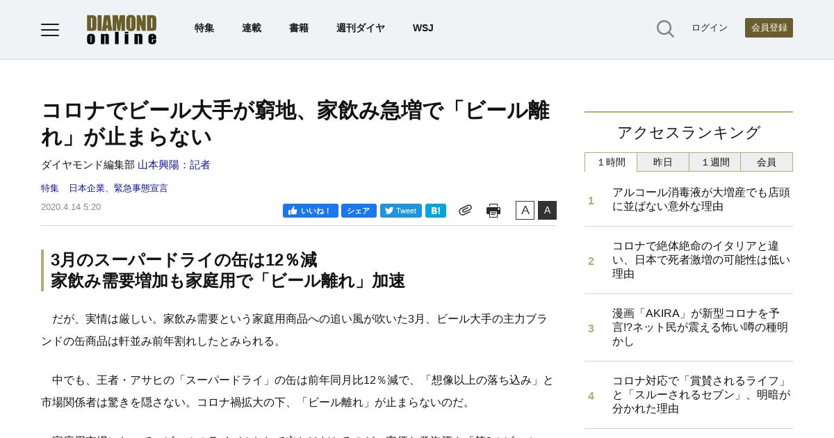The height and width of the screenshot is (438, 834).
Task: Share via Hatena B! button
Action: 436,211
